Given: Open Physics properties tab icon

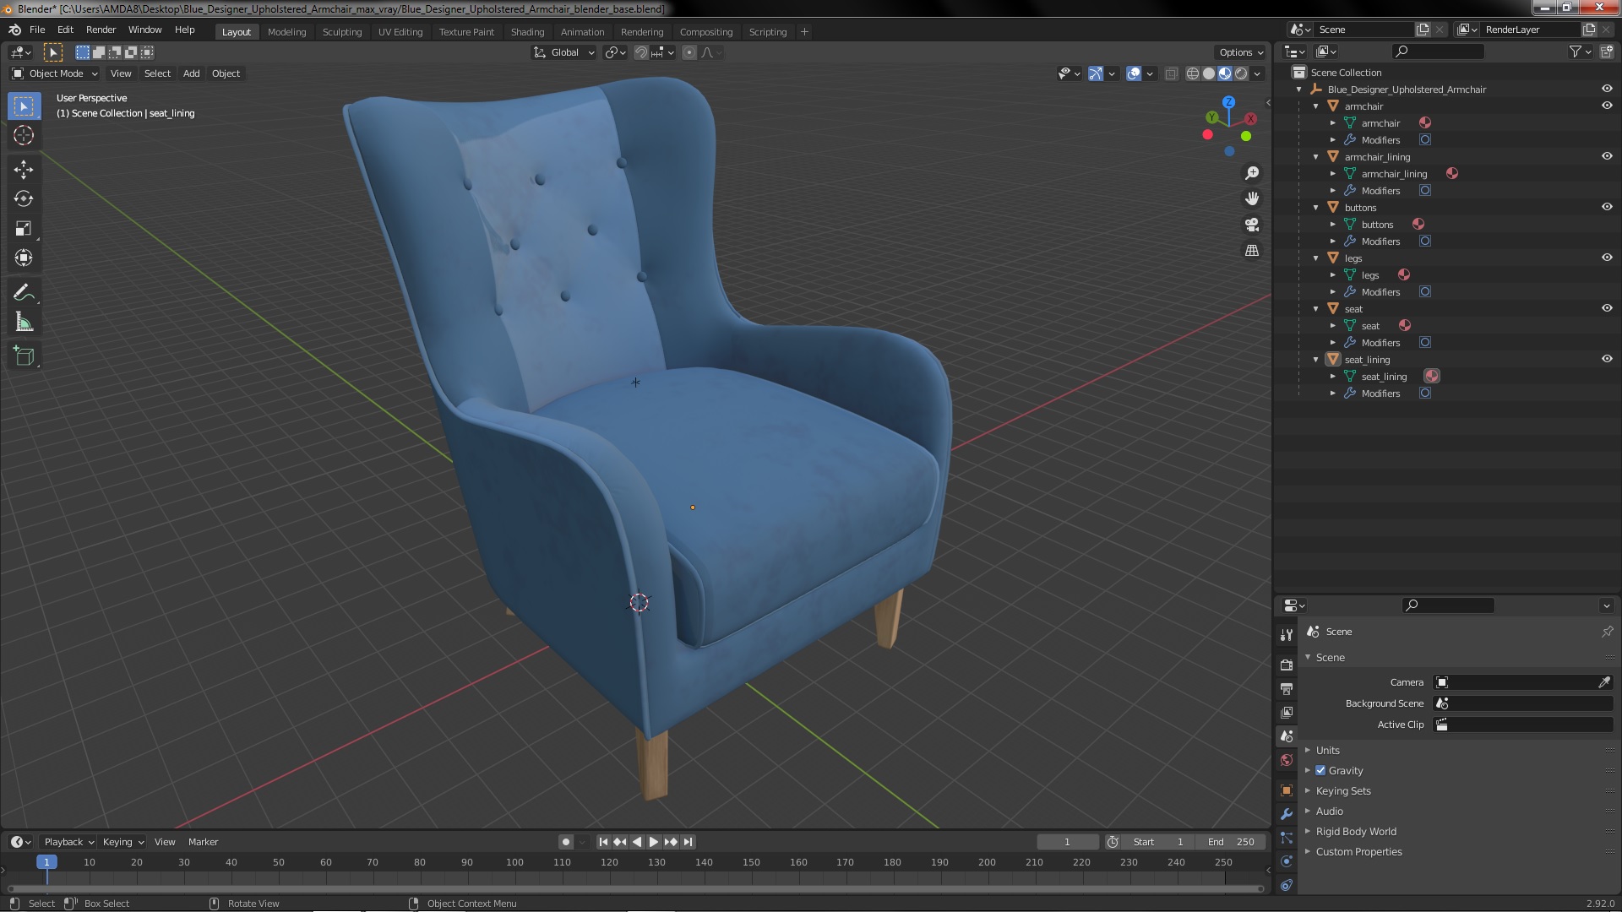Looking at the screenshot, I should [1287, 861].
